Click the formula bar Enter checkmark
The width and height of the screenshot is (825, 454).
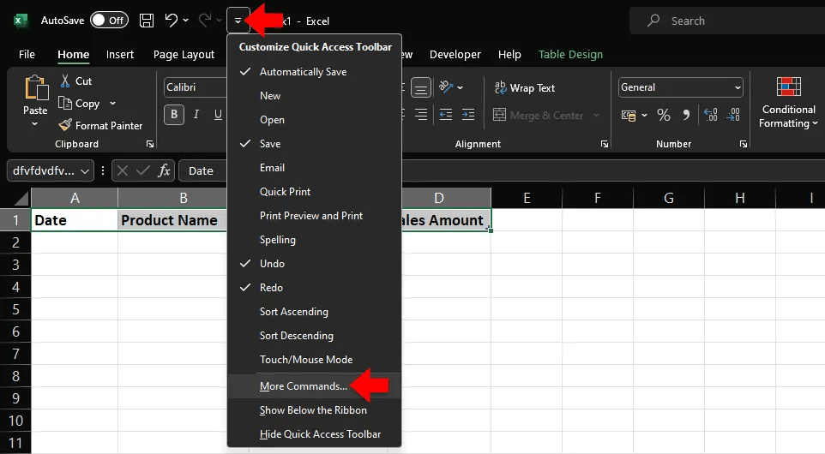[142, 170]
